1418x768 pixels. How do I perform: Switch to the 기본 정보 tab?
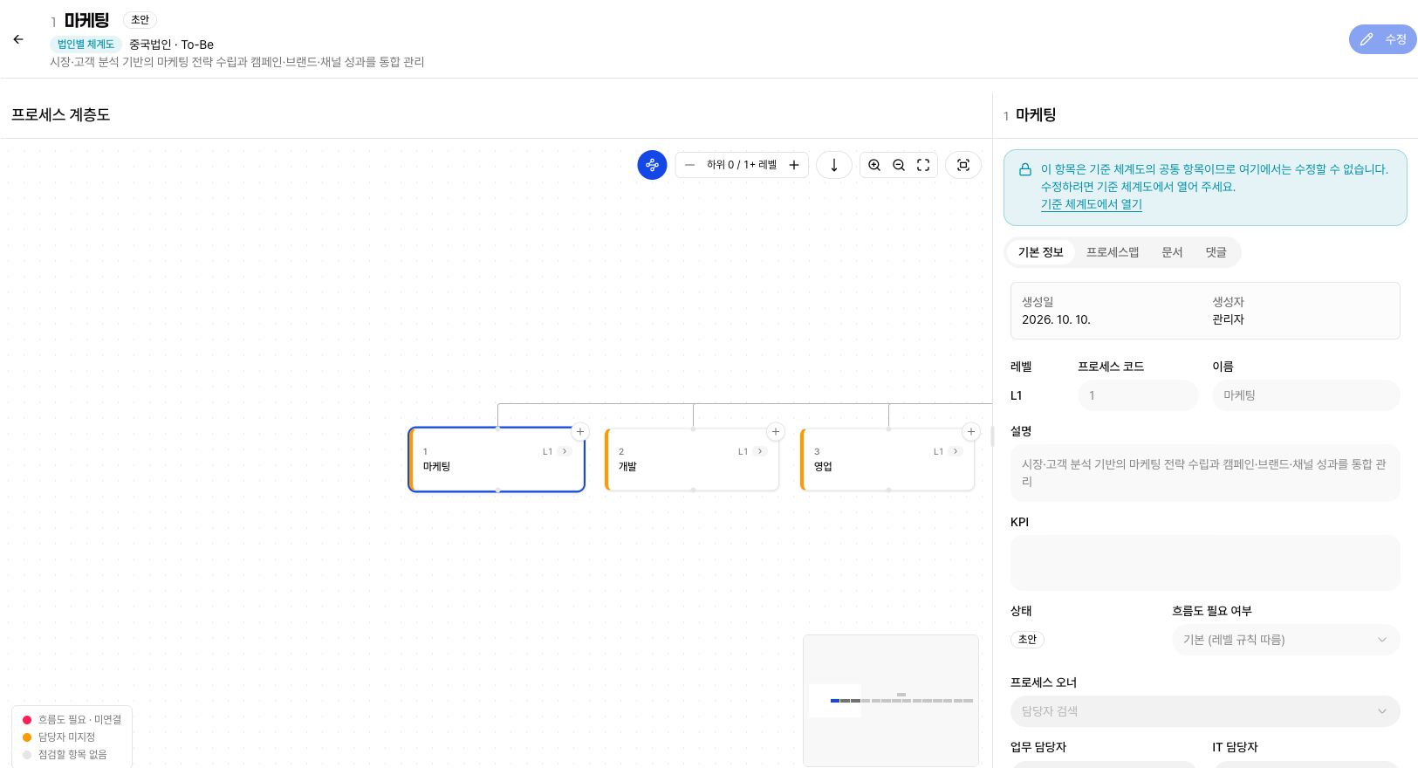1040,252
